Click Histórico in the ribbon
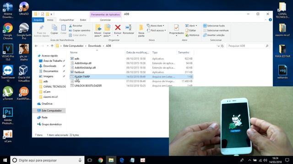293x164 pixels. click(x=192, y=35)
